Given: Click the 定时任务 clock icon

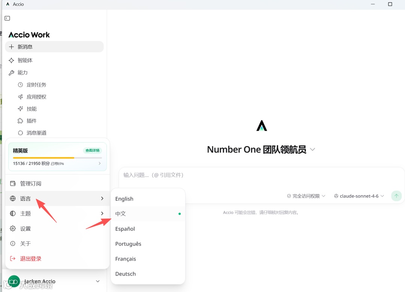Looking at the screenshot, I should click(x=20, y=85).
